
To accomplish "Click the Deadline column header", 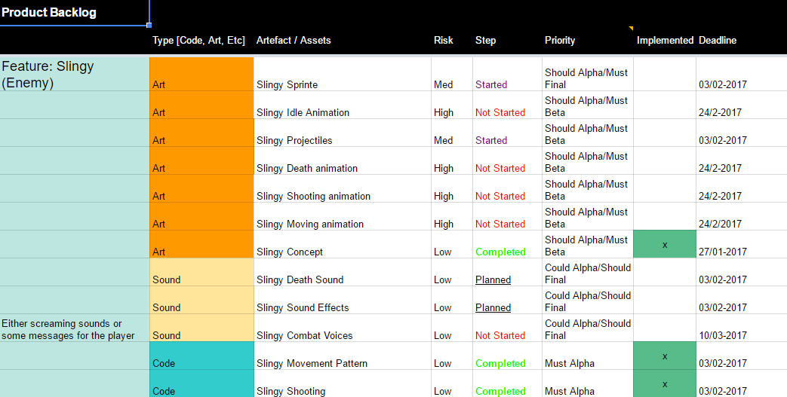I will (x=718, y=40).
